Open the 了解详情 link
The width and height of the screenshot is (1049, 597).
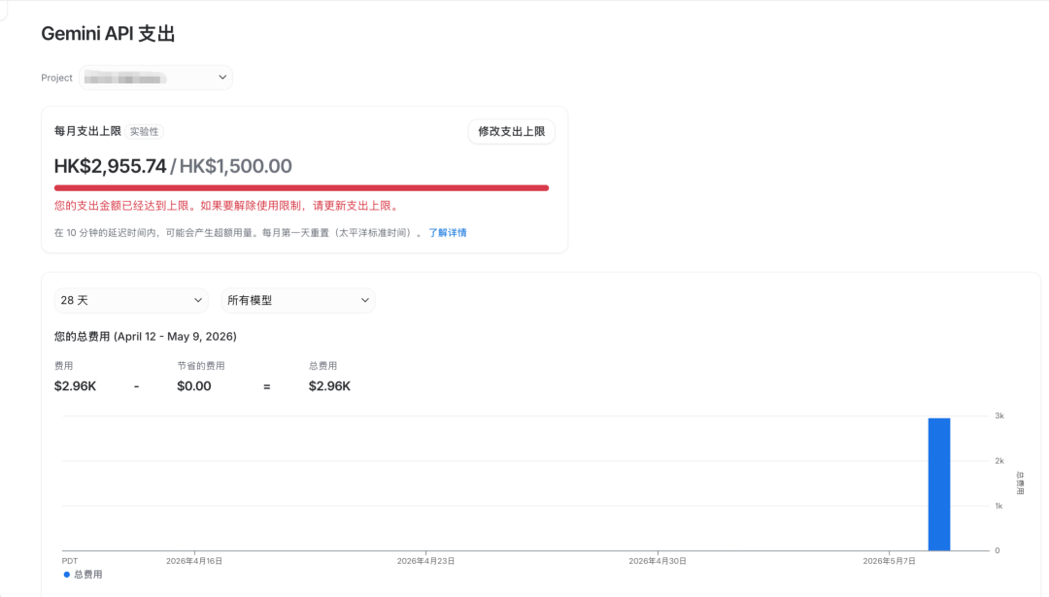point(448,233)
